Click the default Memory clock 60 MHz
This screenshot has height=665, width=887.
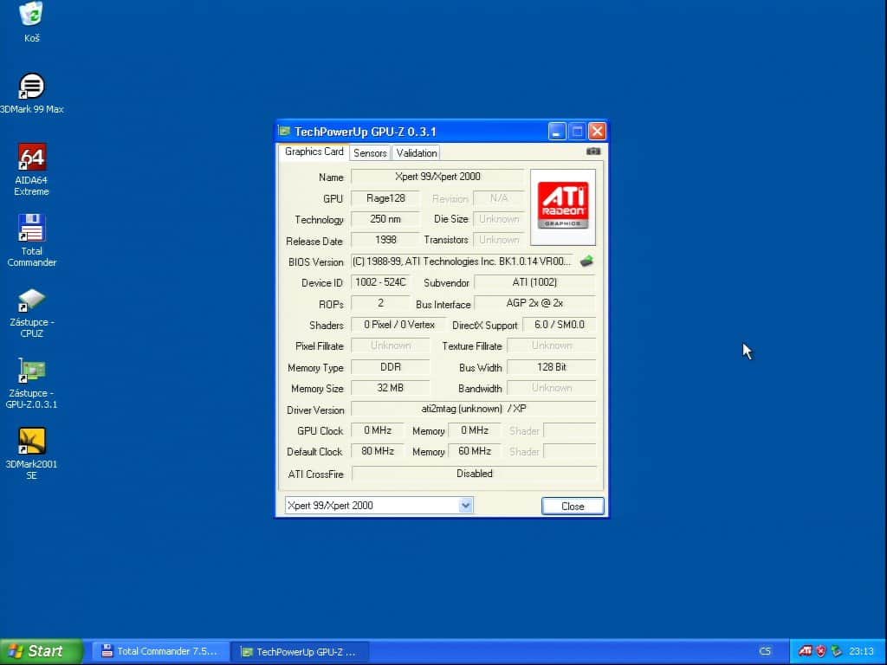474,451
